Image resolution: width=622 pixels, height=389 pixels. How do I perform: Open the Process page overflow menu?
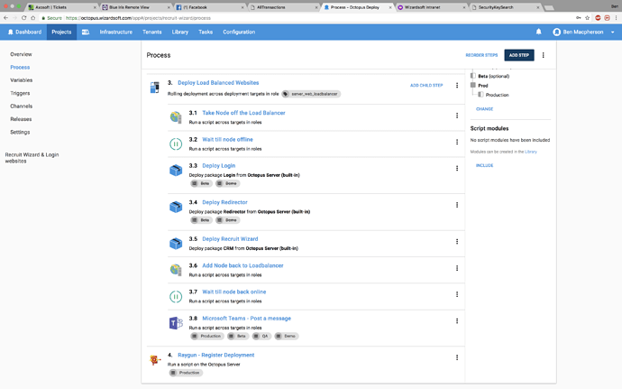pyautogui.click(x=543, y=55)
